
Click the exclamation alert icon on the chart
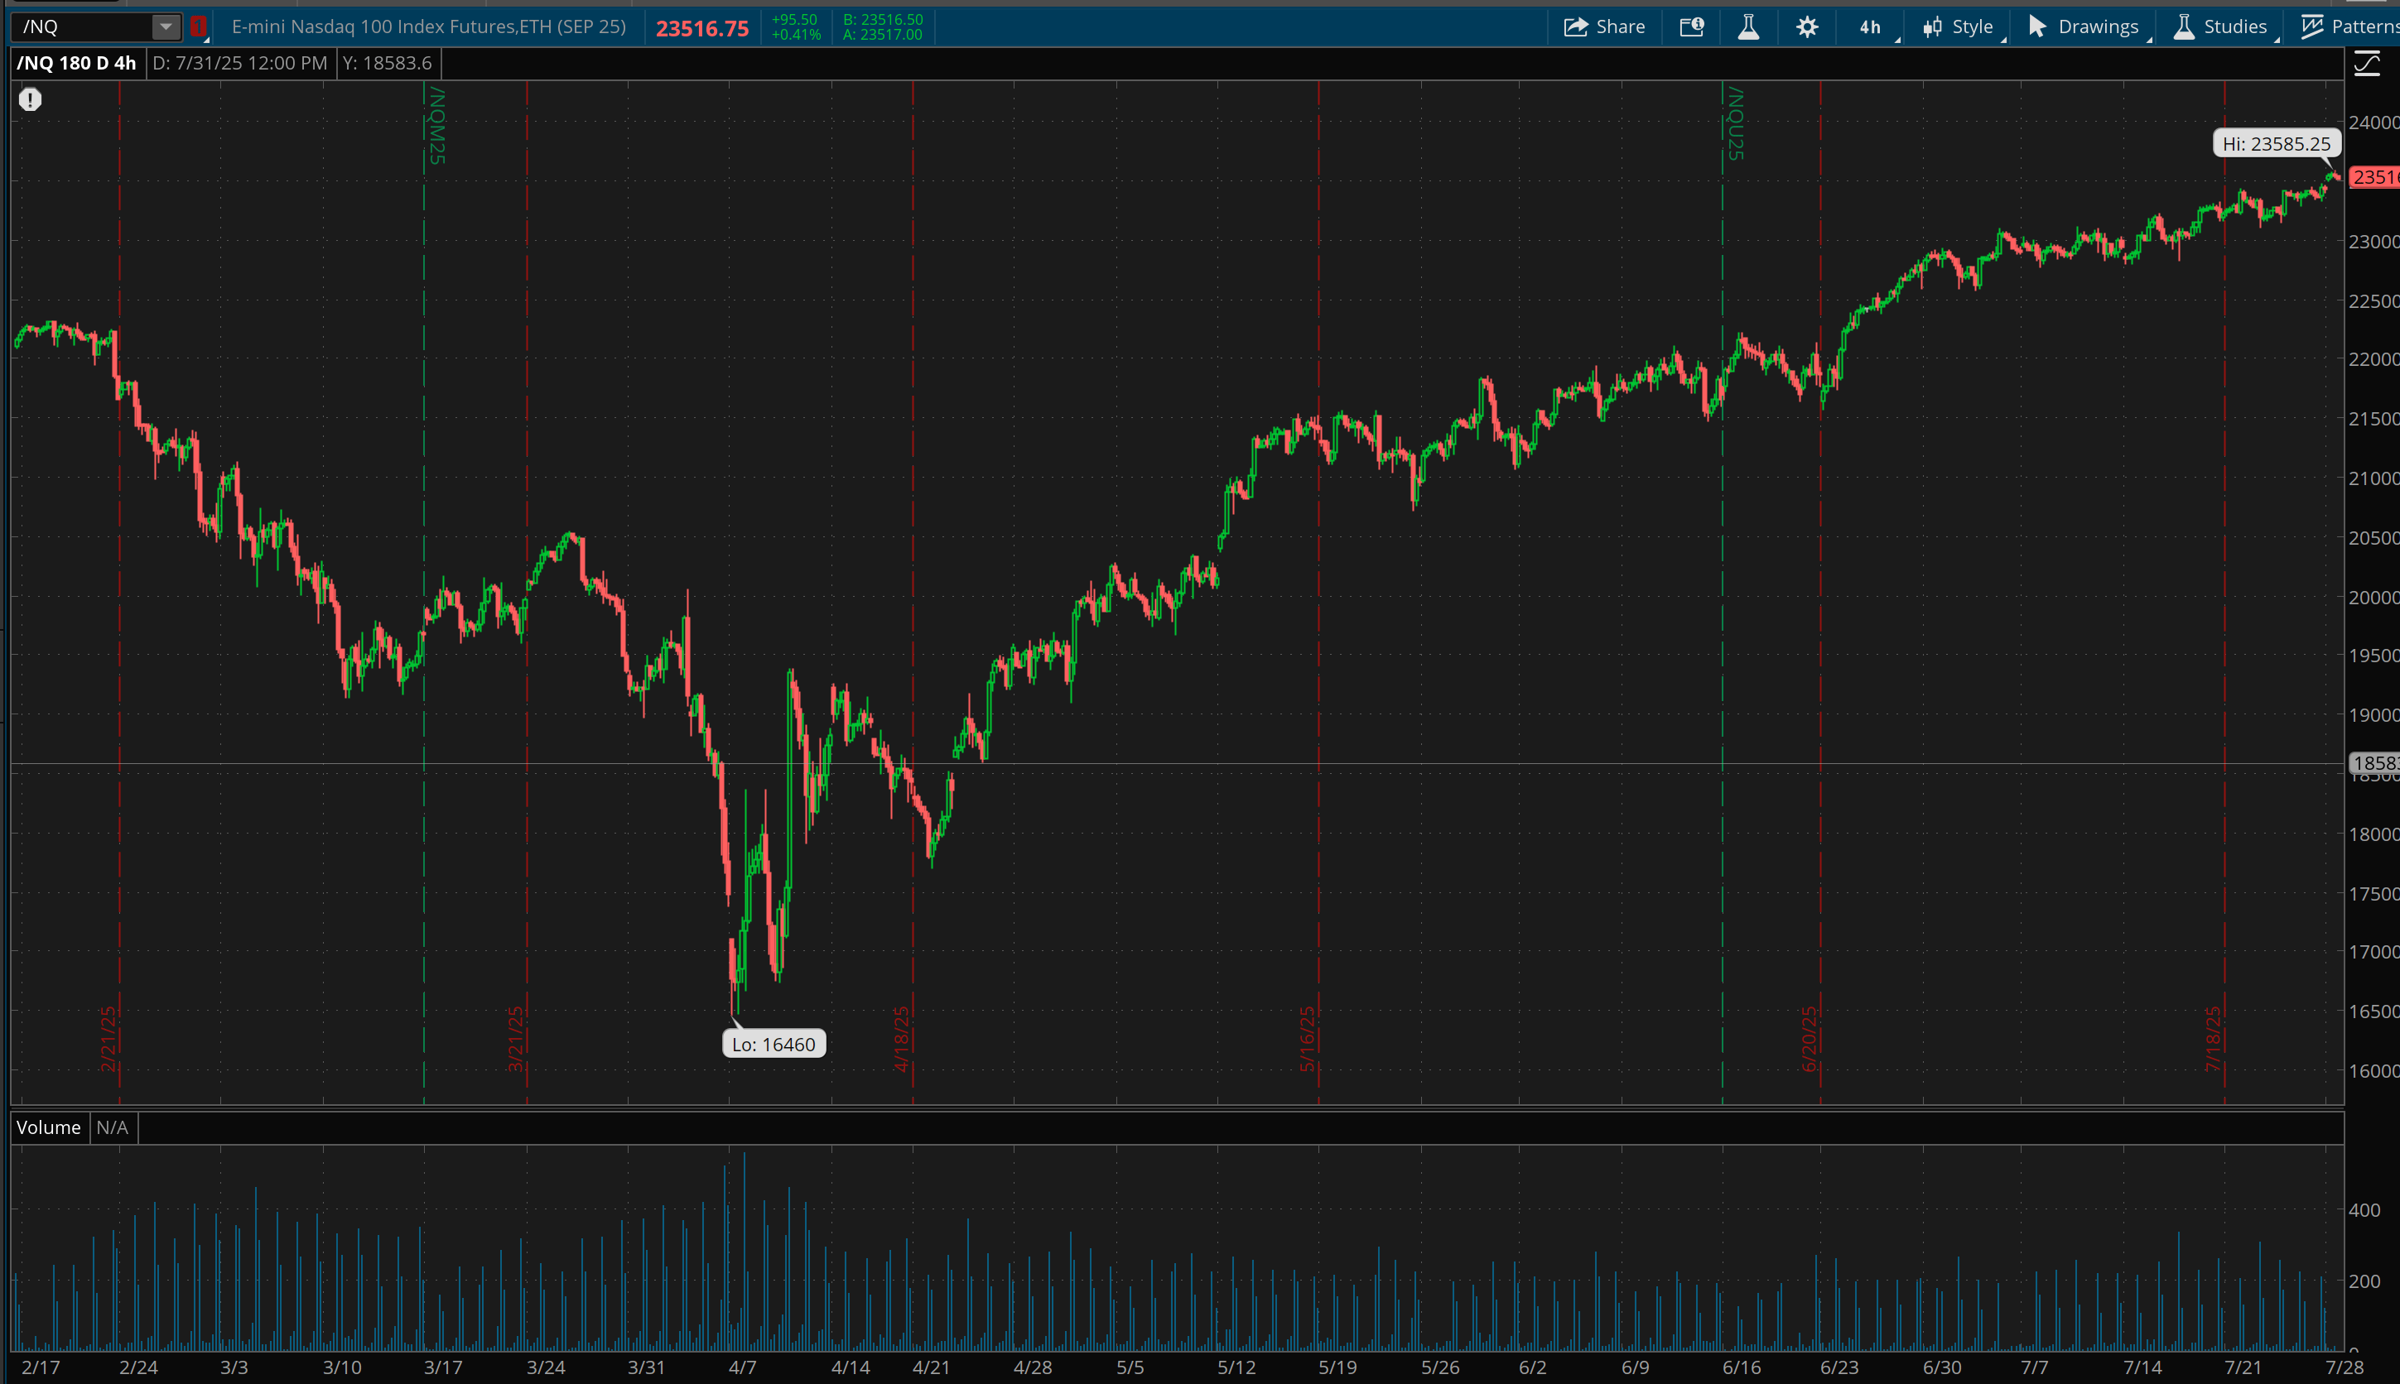click(x=30, y=99)
